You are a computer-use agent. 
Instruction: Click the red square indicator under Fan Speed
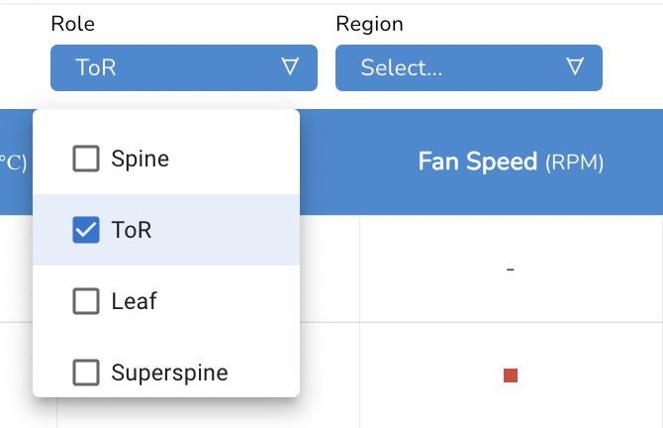[x=511, y=374]
